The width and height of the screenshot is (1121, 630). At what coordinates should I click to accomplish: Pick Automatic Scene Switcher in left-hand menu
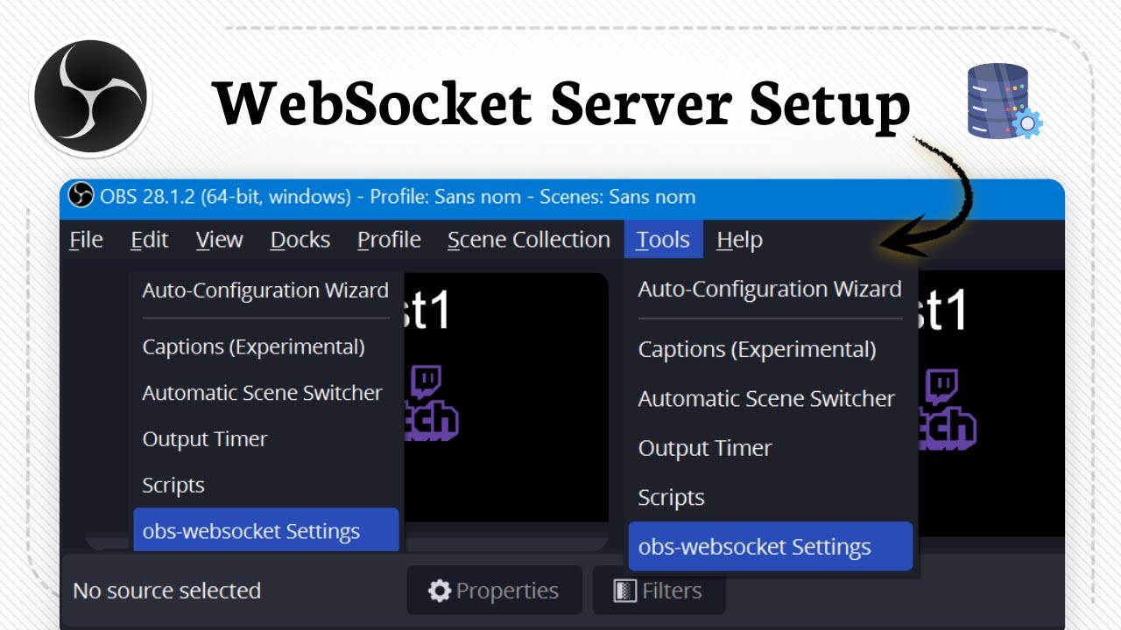point(262,393)
